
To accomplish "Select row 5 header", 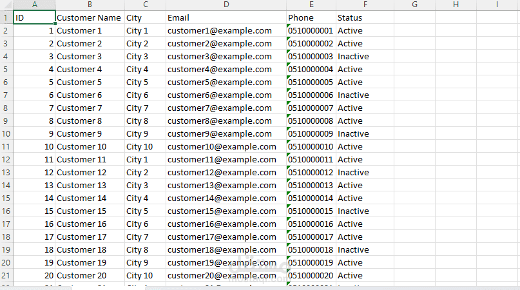I will pyautogui.click(x=6, y=70).
